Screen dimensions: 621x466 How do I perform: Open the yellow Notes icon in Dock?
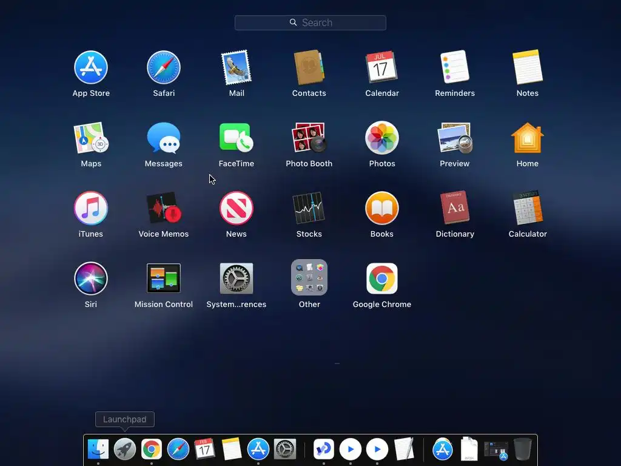(x=231, y=449)
